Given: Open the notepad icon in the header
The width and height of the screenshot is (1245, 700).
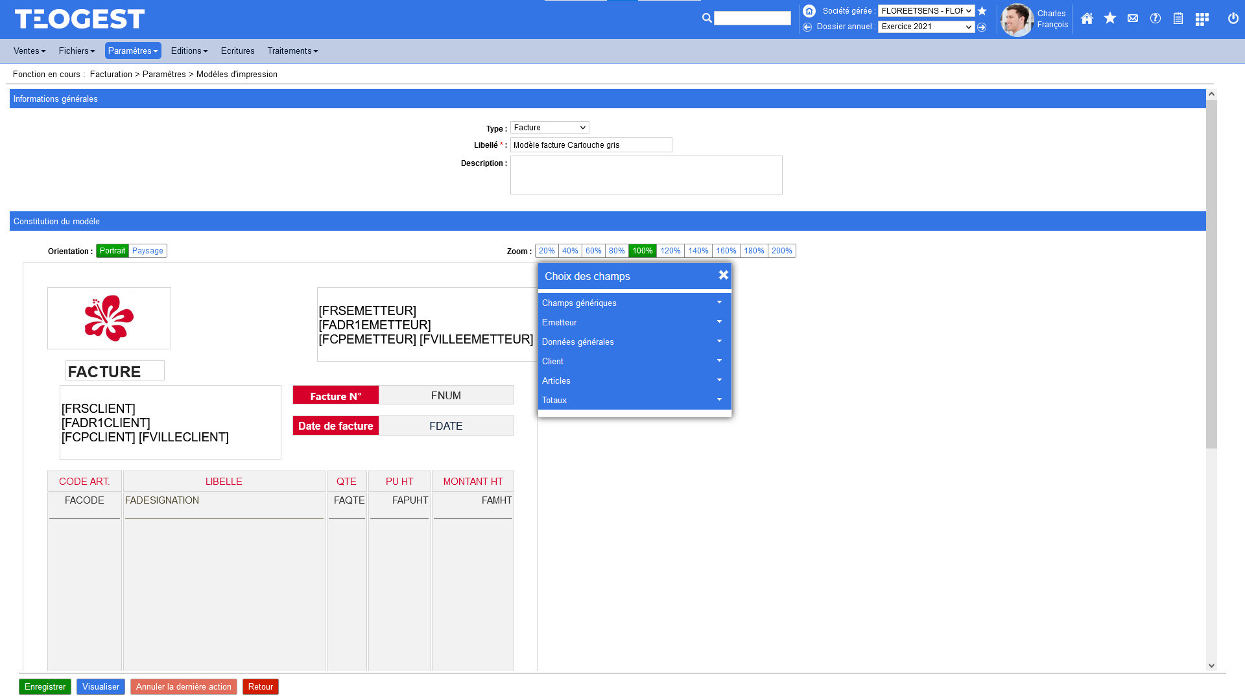Looking at the screenshot, I should (1178, 19).
